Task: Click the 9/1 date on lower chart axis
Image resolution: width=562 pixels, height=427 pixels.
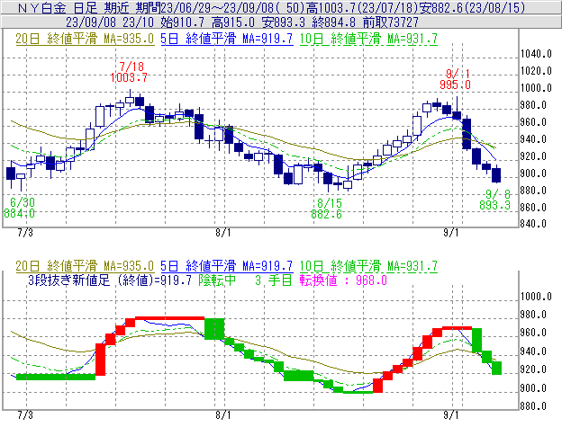Action: click(451, 415)
